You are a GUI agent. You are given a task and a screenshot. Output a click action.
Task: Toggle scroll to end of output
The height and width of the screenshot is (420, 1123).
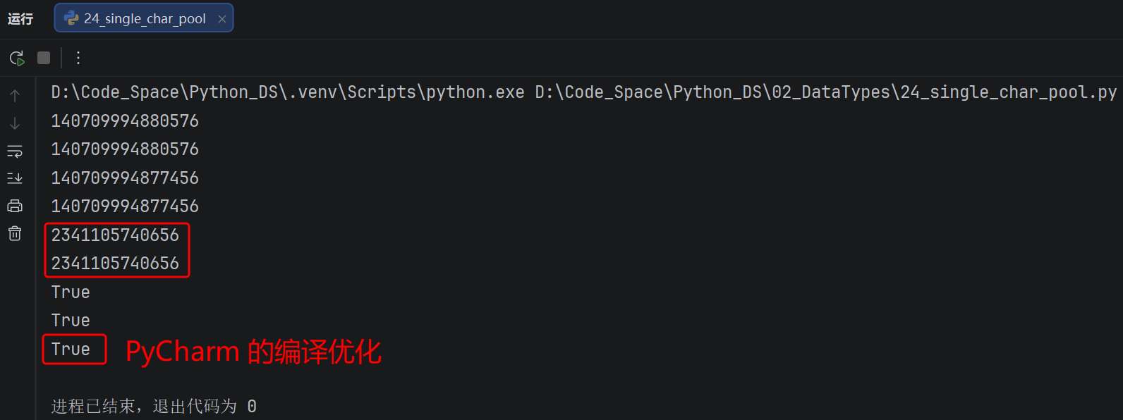click(15, 178)
